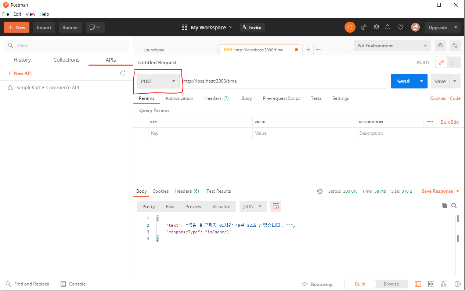Open Postman settings via the gear icon
This screenshot has height=291, width=465.
[x=376, y=27]
